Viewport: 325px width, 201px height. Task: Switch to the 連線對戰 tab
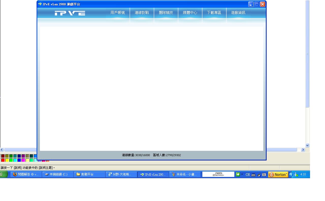[142, 13]
